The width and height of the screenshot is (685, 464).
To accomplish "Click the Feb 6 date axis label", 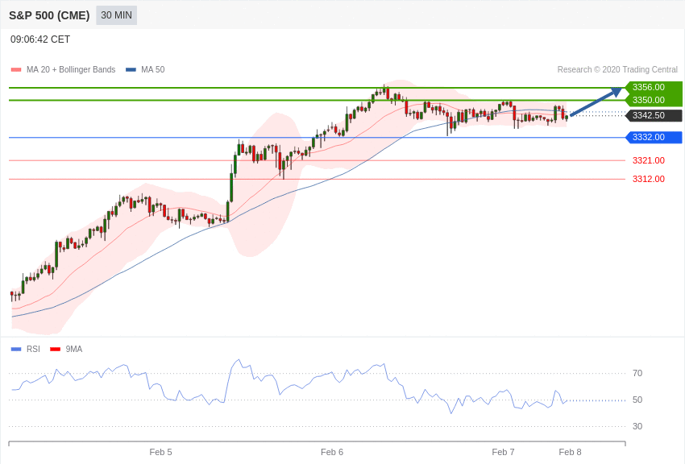I will 331,452.
